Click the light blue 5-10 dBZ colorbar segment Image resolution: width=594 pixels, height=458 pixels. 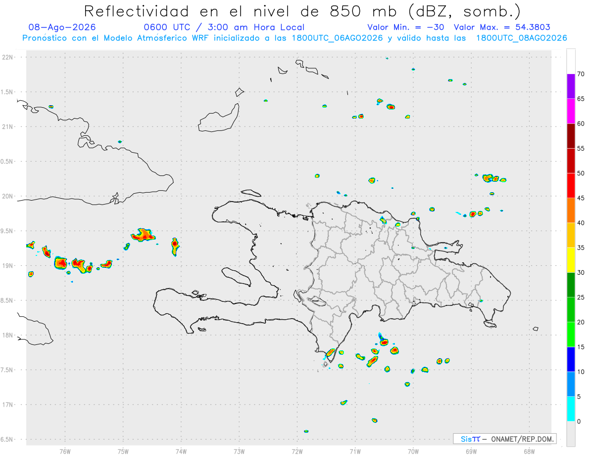pos(571,384)
